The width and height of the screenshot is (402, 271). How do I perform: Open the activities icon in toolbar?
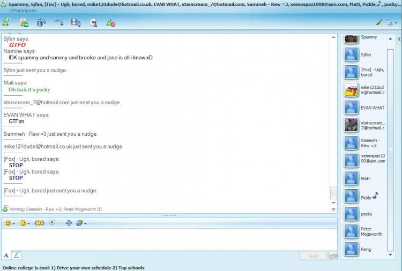click(76, 22)
